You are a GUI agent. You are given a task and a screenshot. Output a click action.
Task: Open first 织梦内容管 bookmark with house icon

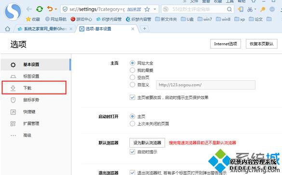(x=109, y=19)
